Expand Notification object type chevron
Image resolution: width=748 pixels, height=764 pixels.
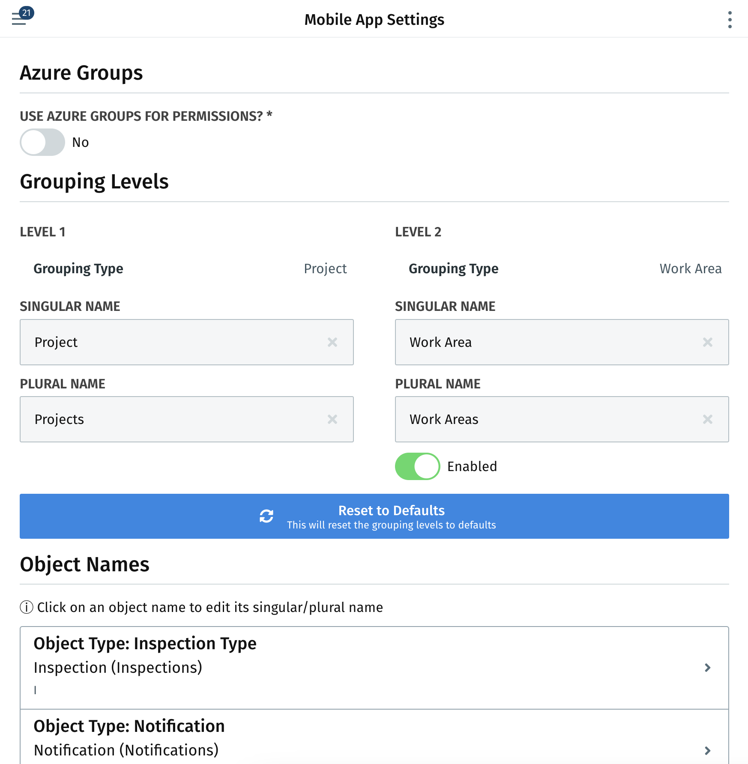708,750
